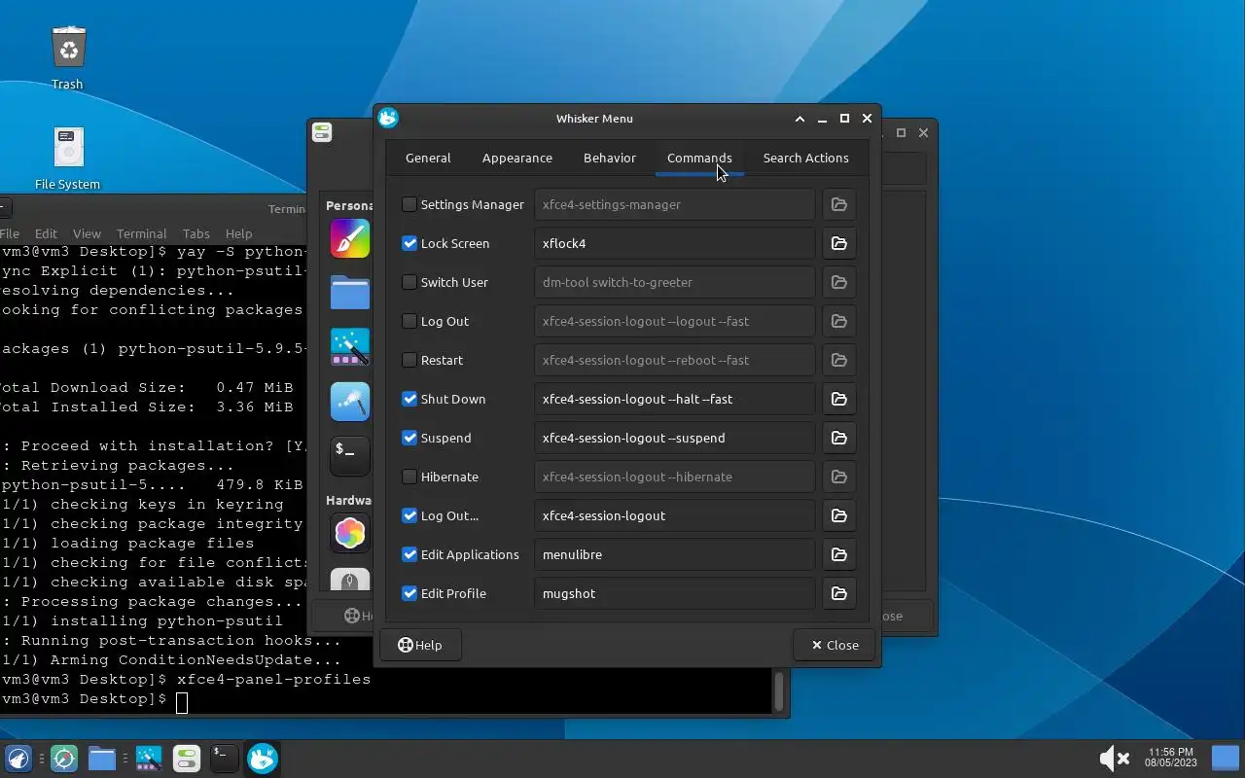1245x778 pixels.
Task: Switch to Appearance tab
Action: click(517, 158)
